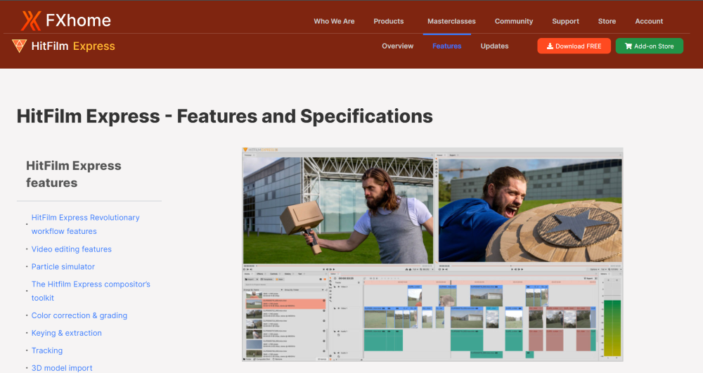Viewport: 703px width, 373px height.
Task: Open HitFilm Express Revolutionary workflow features link
Action: click(x=85, y=224)
